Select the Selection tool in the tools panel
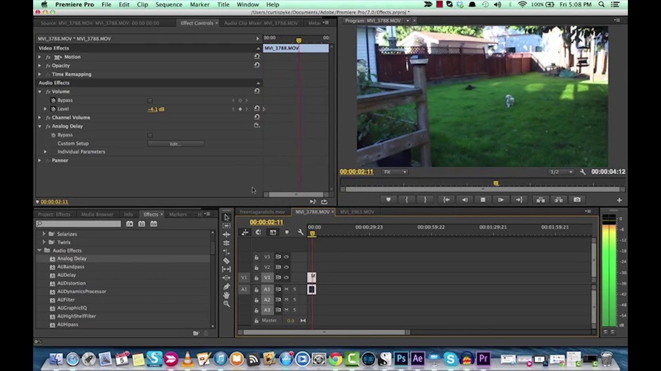661x371 pixels. coord(226,217)
